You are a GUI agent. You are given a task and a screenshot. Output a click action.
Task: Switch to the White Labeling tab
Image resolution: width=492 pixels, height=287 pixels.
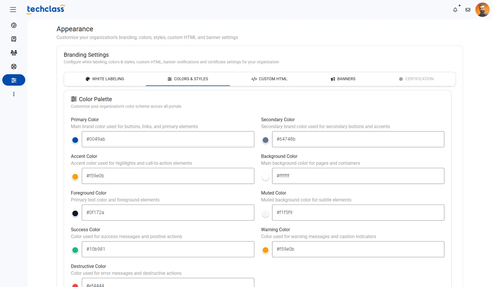point(105,79)
